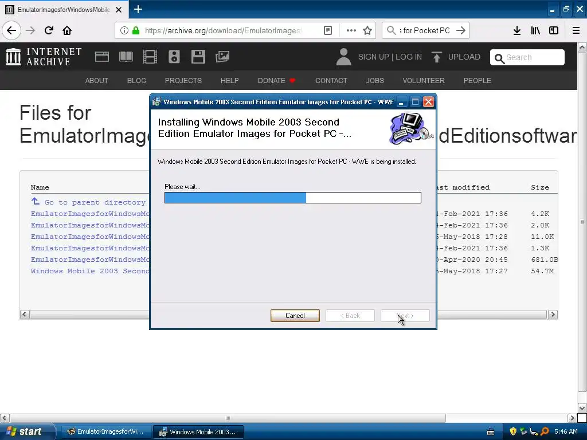Screen dimensions: 587x440
Task: Click the user avatar icon
Action: (343, 57)
